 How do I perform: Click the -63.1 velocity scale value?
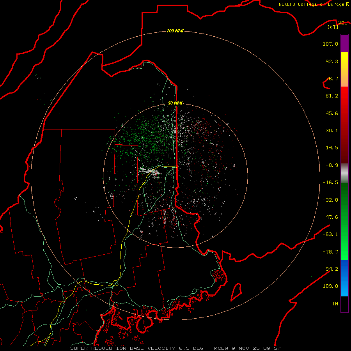coord(330,234)
